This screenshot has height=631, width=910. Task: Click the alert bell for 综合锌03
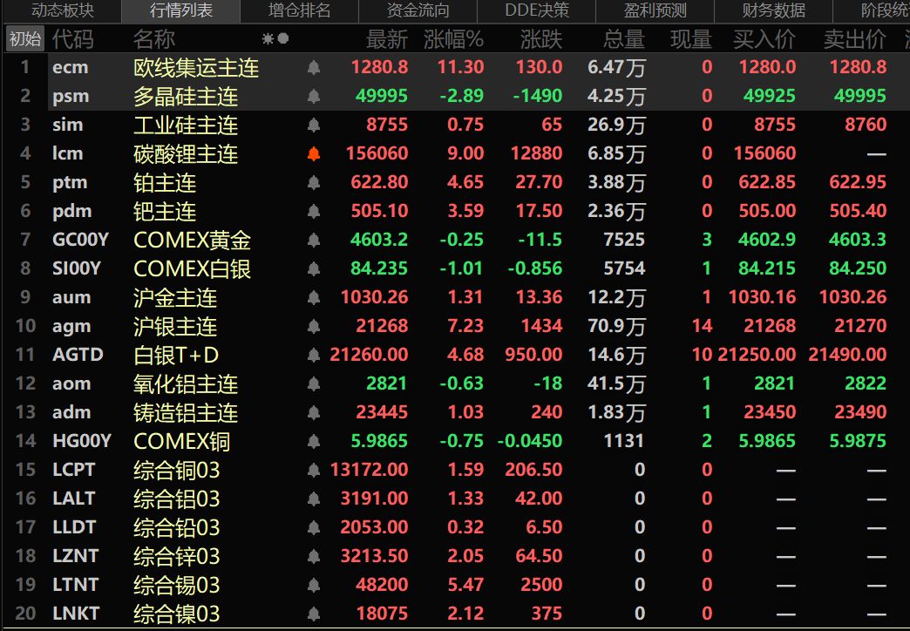tap(314, 556)
